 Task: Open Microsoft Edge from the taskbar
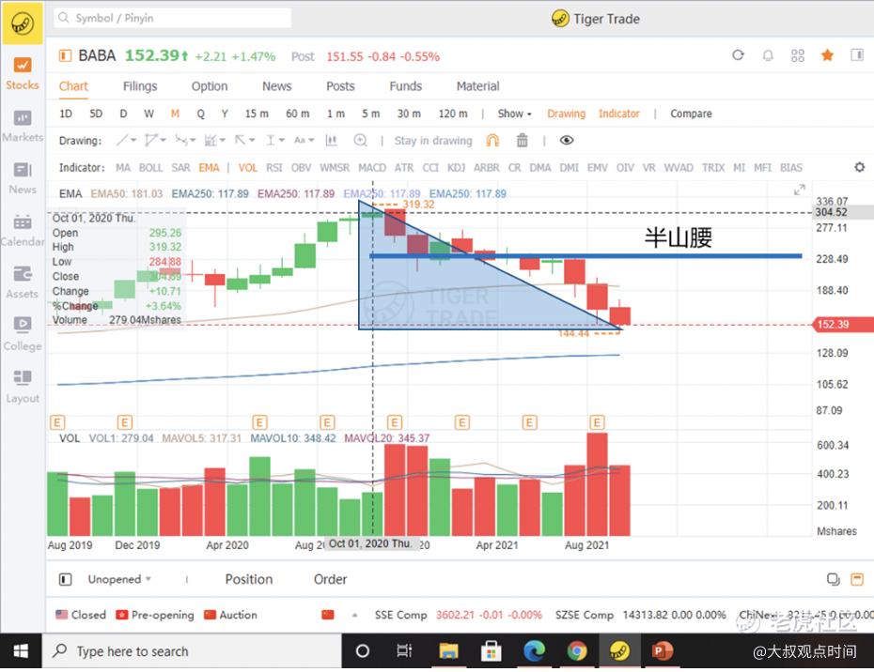pos(534,650)
